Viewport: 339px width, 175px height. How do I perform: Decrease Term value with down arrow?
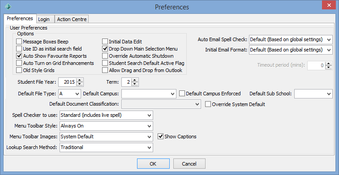click(135, 84)
